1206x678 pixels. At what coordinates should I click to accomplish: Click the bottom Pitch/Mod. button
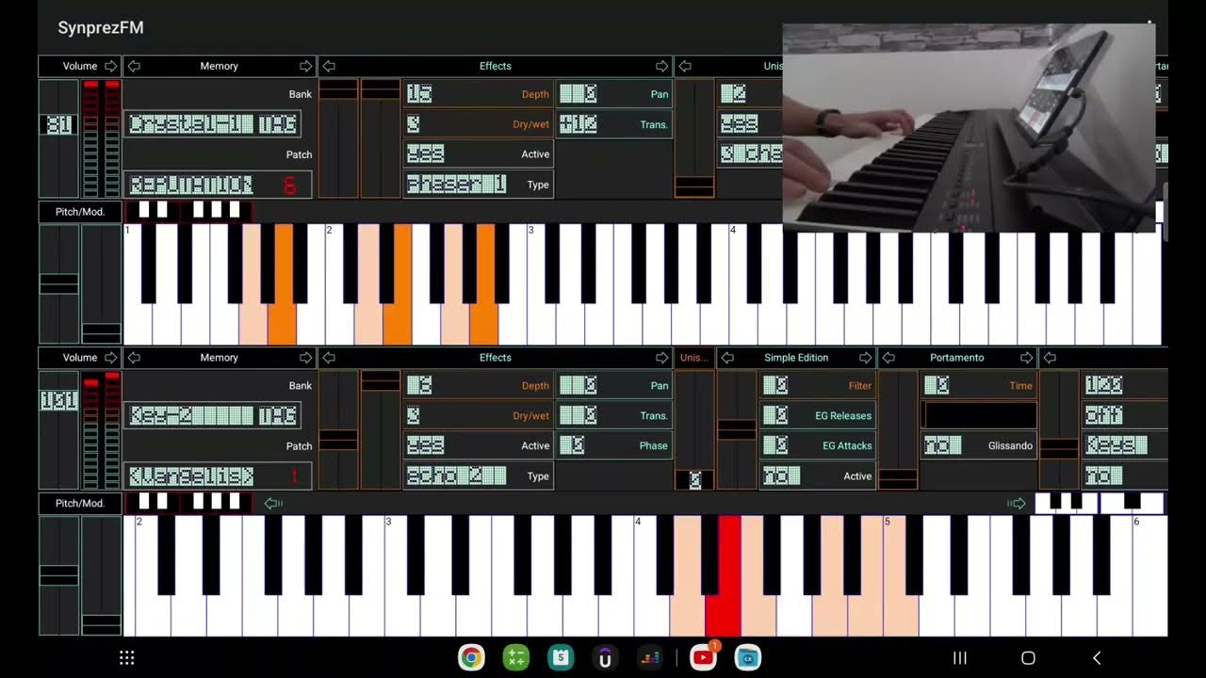coord(80,504)
